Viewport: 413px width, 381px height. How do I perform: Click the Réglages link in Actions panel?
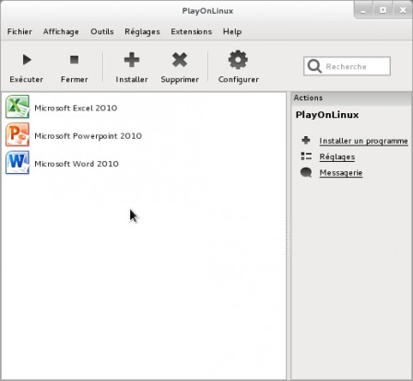337,156
